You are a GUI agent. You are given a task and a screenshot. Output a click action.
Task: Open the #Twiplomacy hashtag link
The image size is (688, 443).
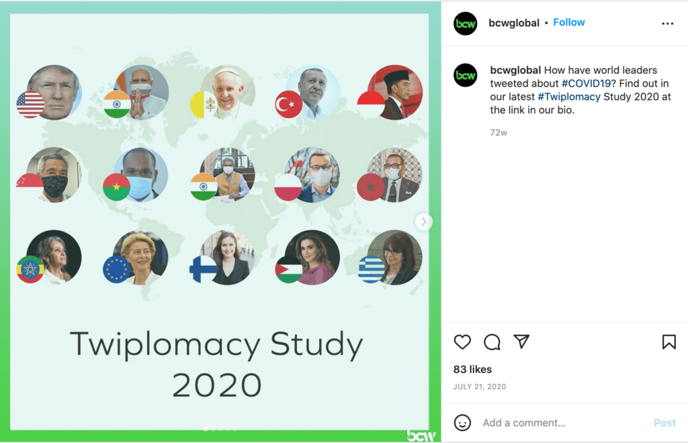click(569, 97)
